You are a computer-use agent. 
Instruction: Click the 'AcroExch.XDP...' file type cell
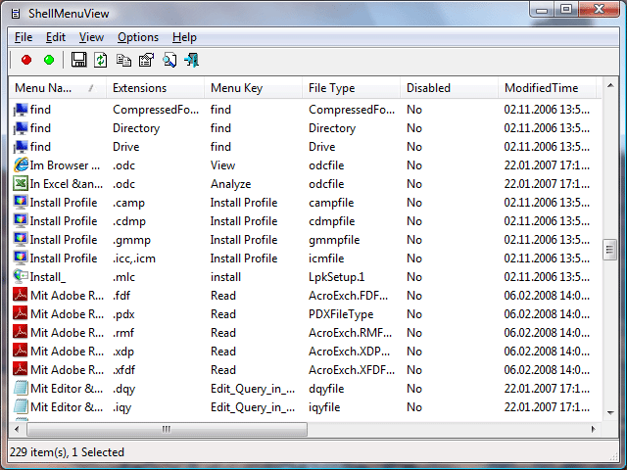(x=349, y=352)
